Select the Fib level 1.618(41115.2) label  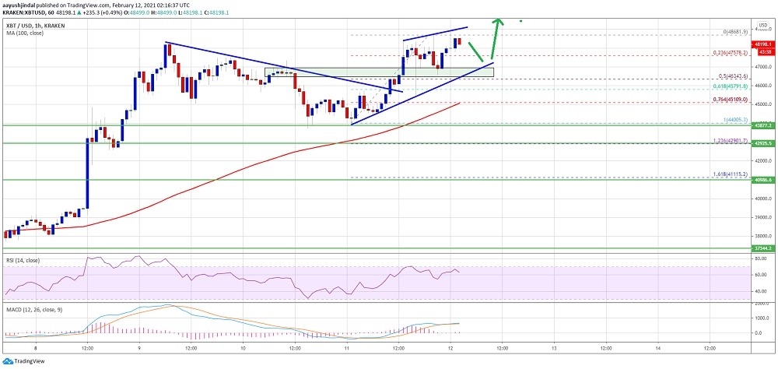(x=731, y=174)
